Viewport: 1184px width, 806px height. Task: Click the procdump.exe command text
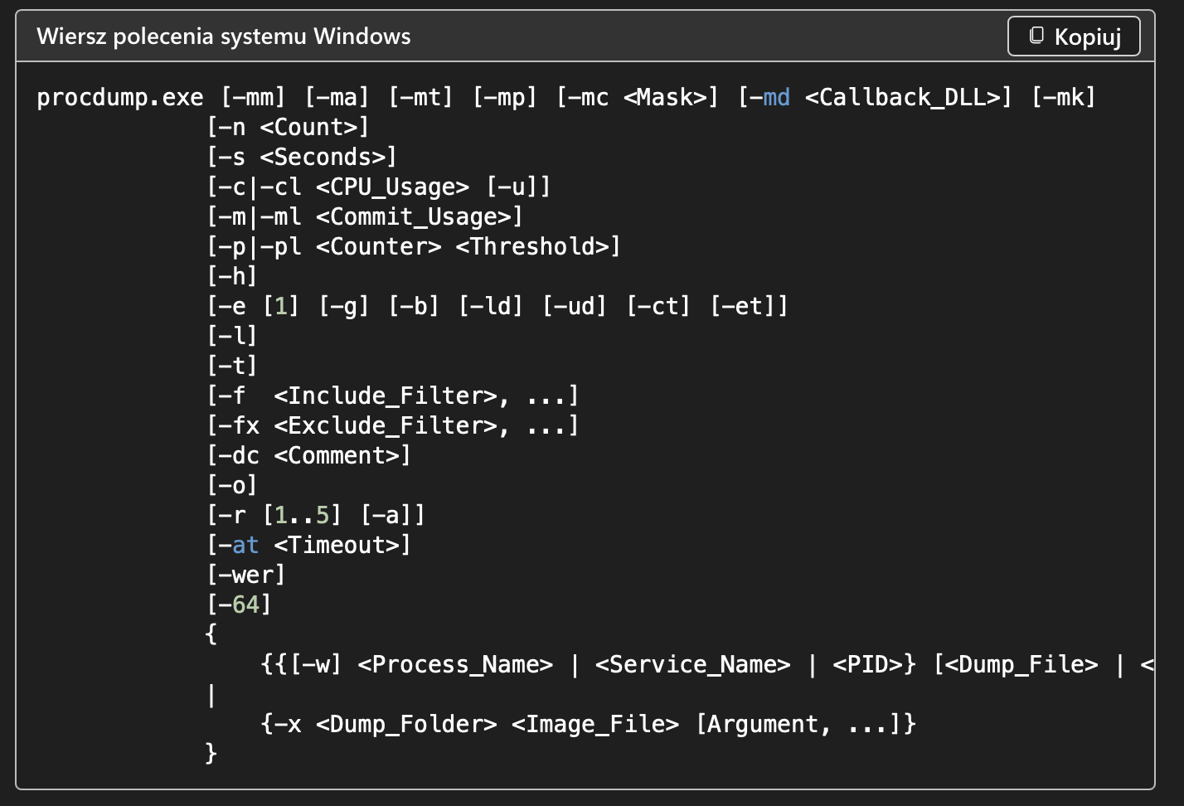click(x=120, y=98)
